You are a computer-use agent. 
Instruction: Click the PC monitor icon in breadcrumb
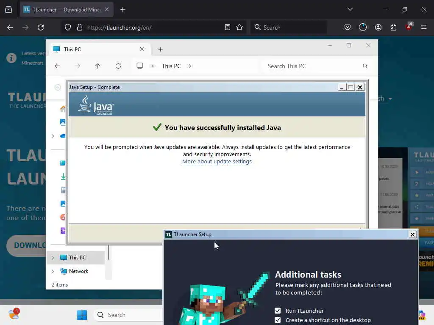(140, 66)
